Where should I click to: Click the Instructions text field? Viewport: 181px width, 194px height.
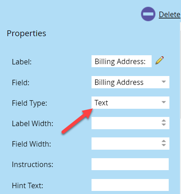click(x=130, y=164)
